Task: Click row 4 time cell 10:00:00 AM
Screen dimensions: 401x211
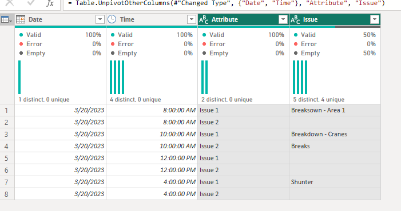Action: (x=152, y=146)
